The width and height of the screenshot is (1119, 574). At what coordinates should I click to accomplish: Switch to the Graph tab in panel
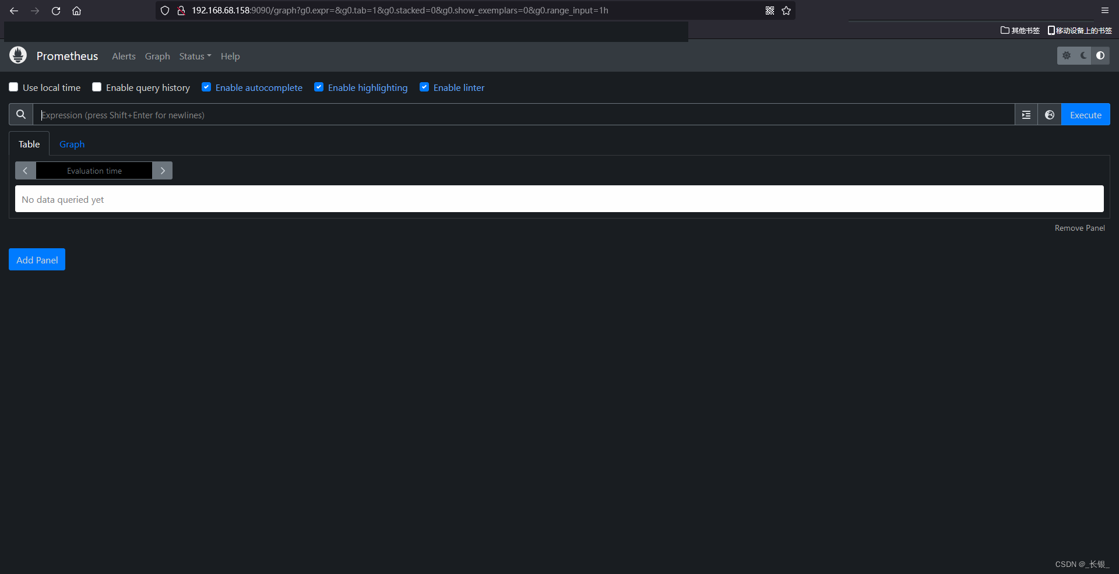tap(72, 144)
